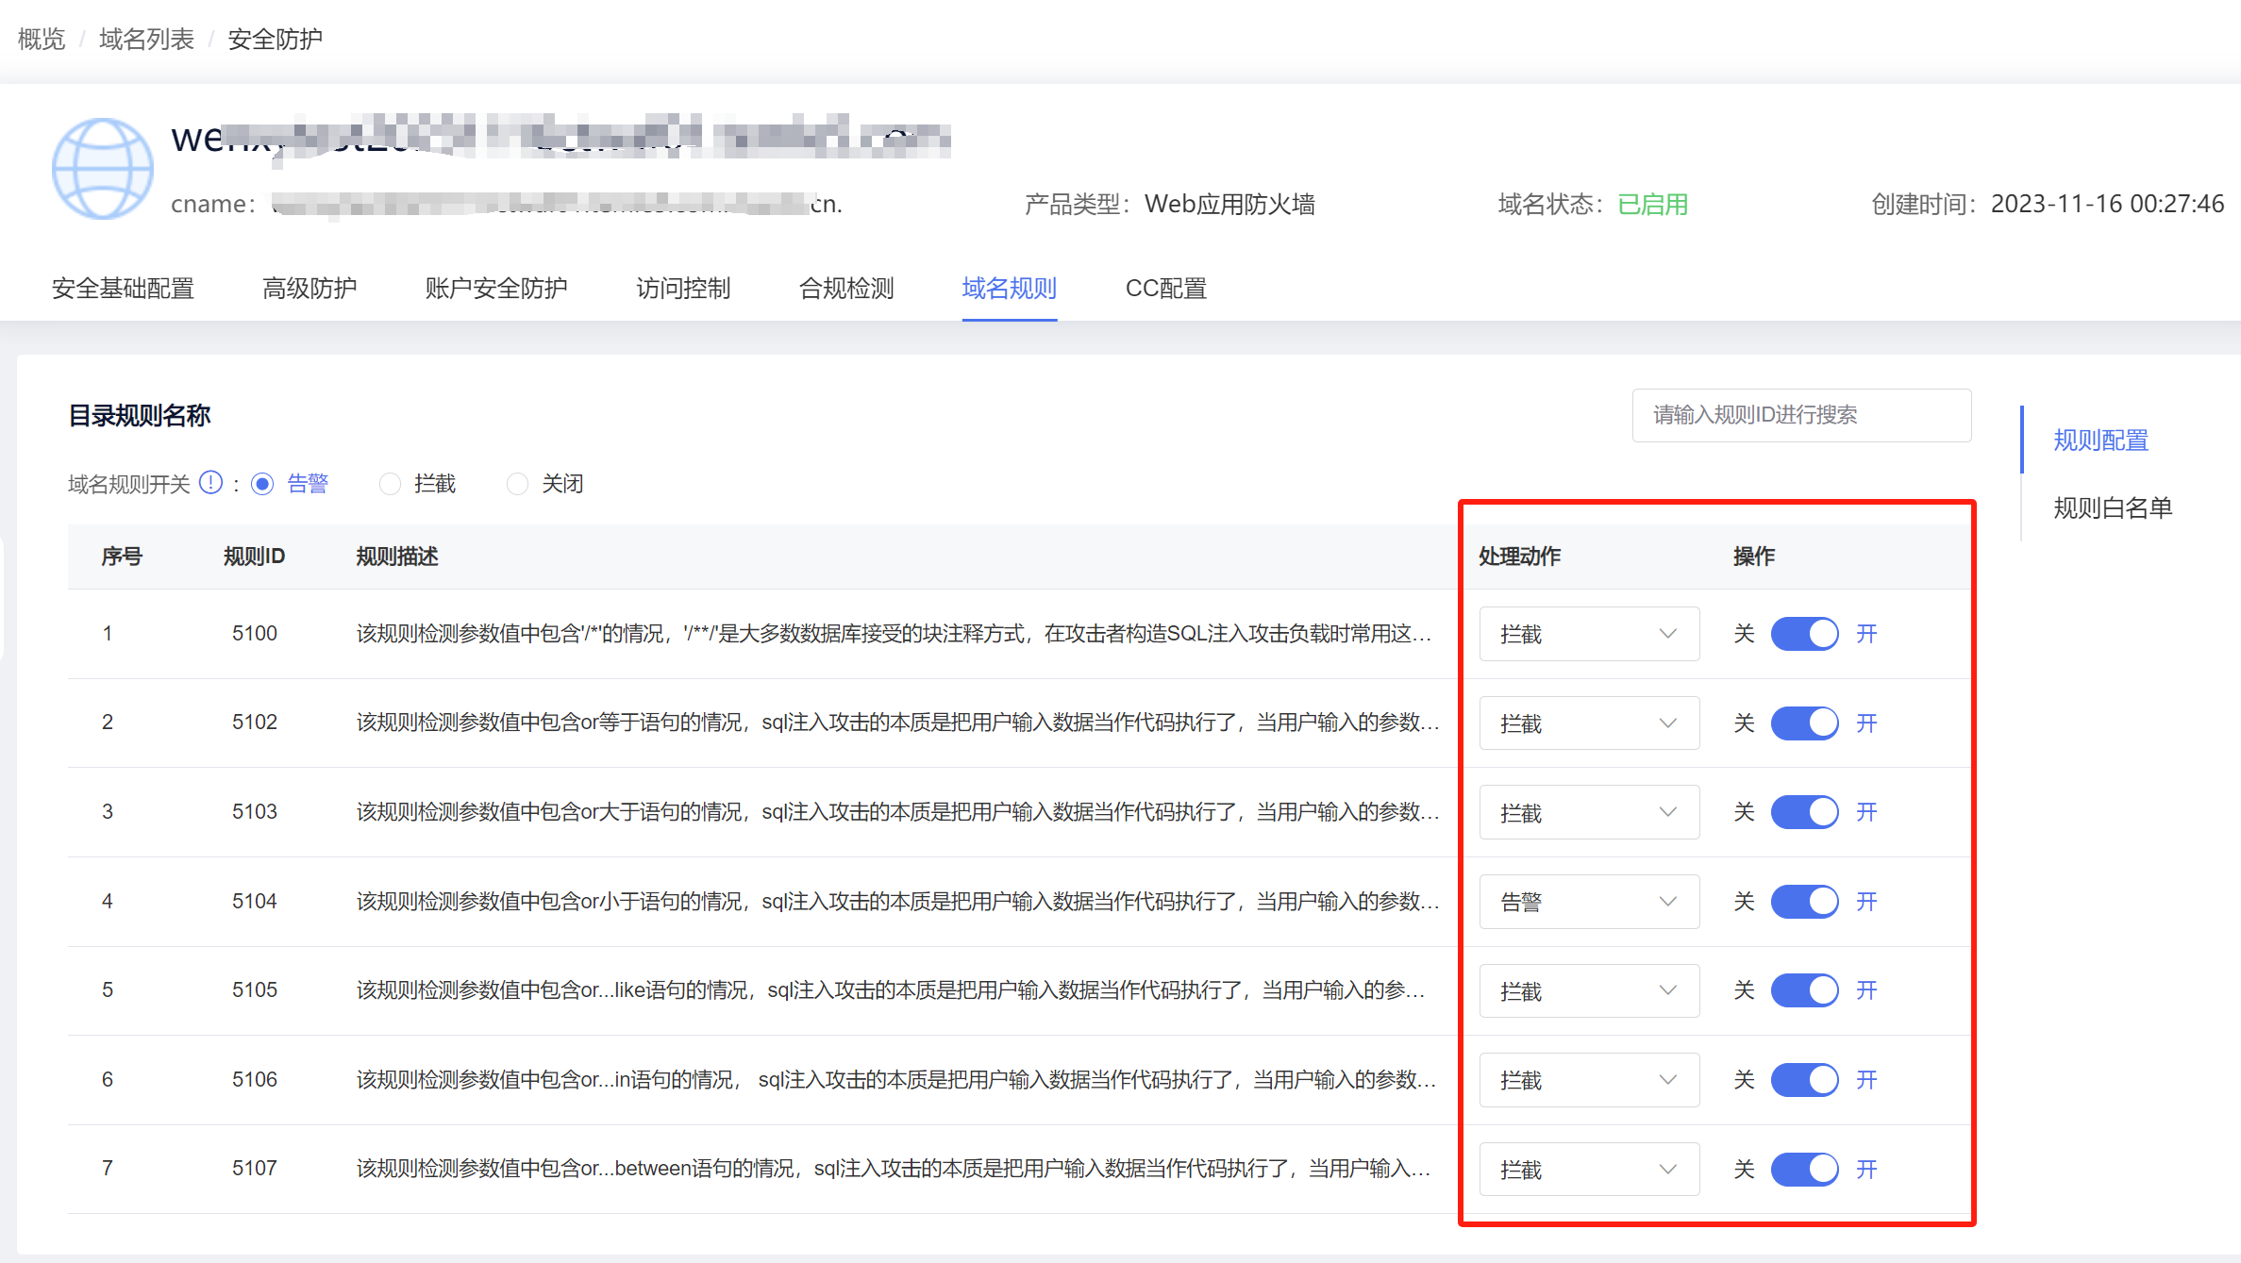The width and height of the screenshot is (2241, 1263).
Task: Click the info icon beside 域名规则开关
Action: coord(211,483)
